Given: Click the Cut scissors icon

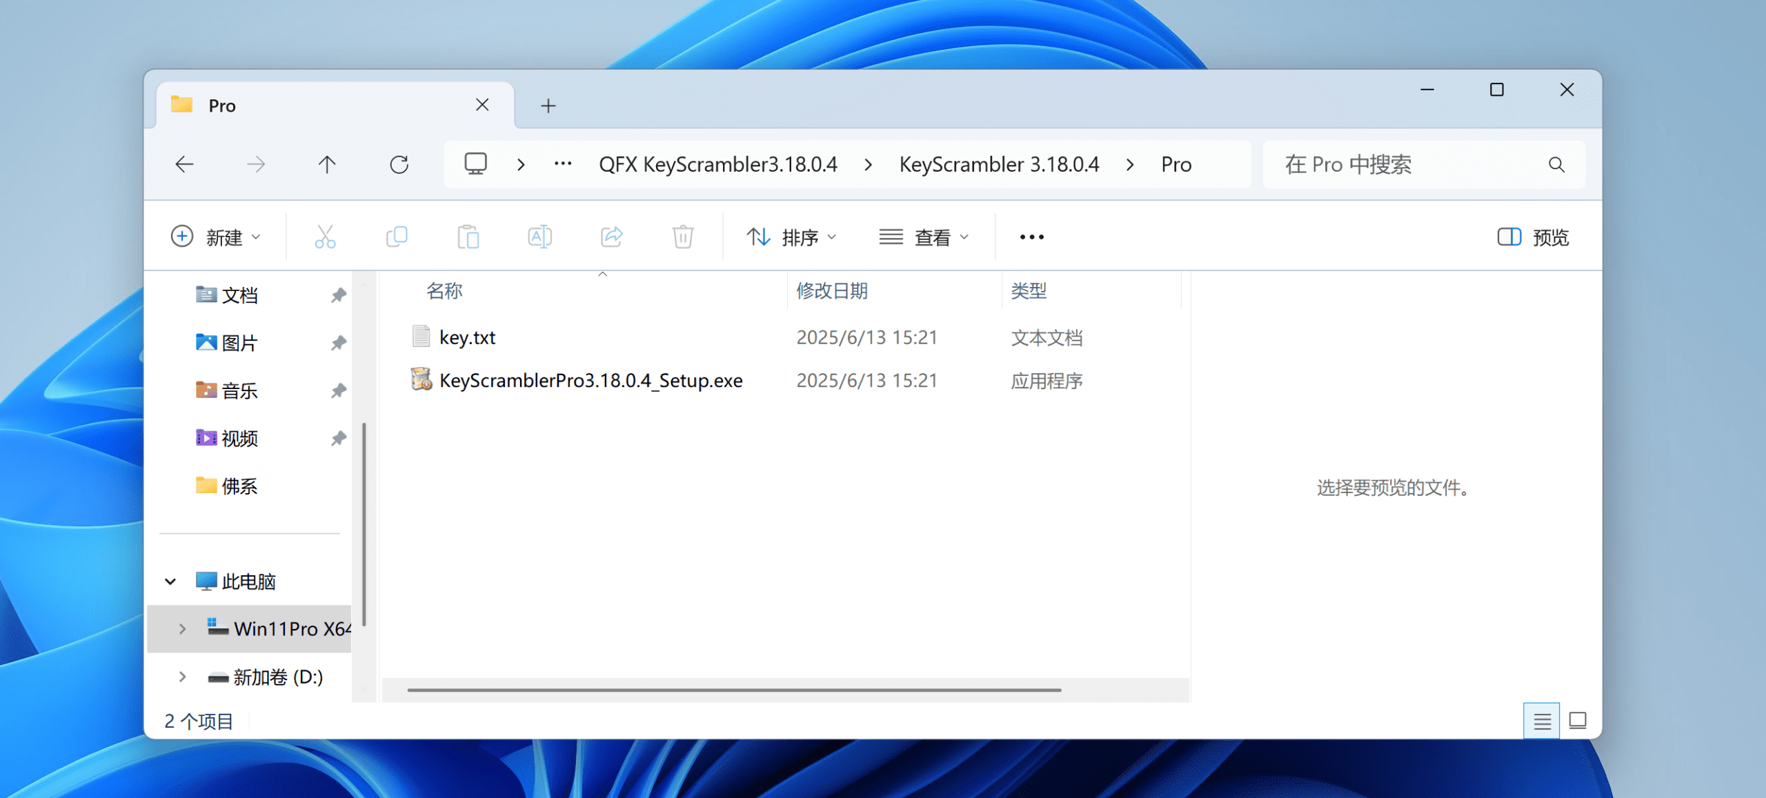Looking at the screenshot, I should pos(325,237).
